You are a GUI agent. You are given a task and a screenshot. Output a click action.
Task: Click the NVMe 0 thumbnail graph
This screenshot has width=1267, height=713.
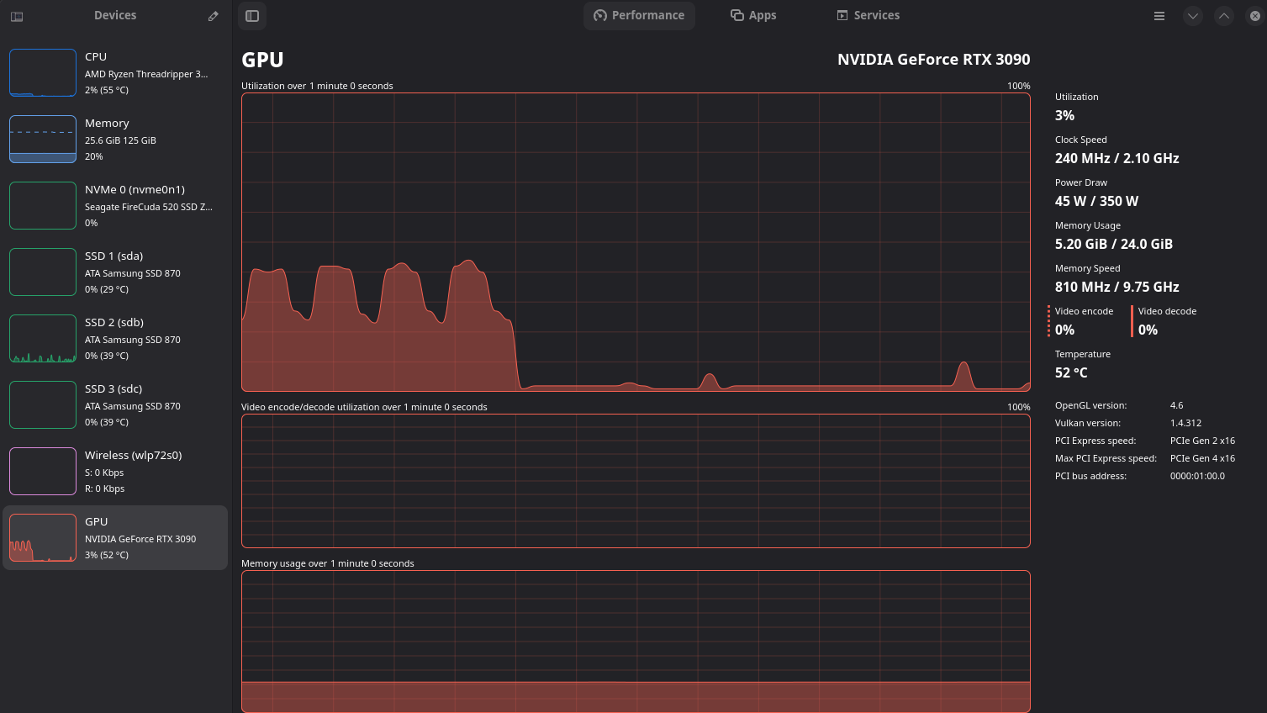(x=43, y=206)
